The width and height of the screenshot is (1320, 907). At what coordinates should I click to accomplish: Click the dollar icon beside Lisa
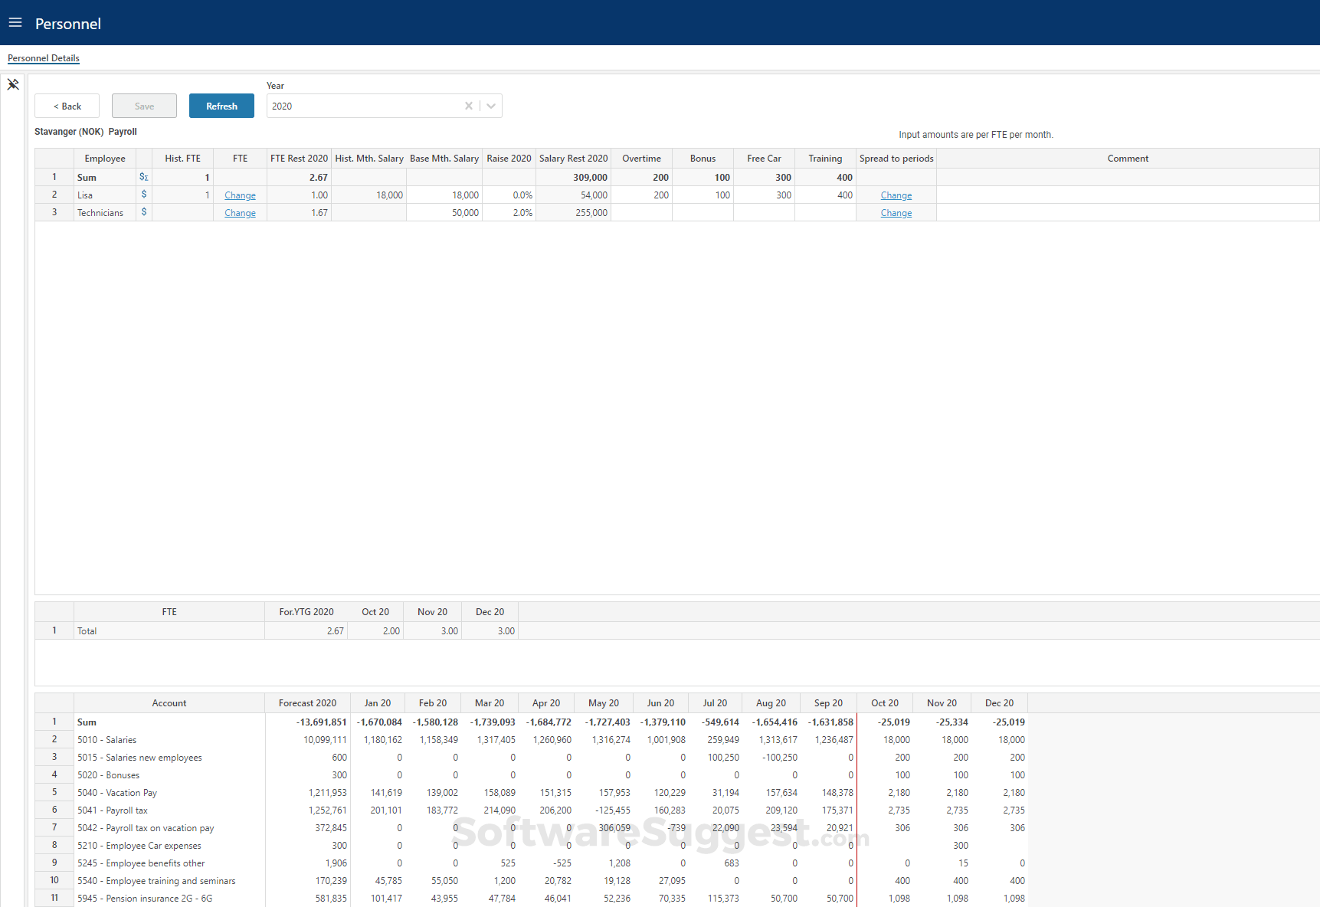(143, 195)
